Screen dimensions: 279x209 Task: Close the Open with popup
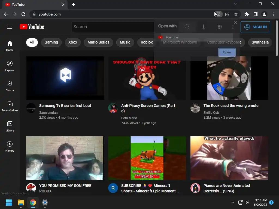pos(235,22)
